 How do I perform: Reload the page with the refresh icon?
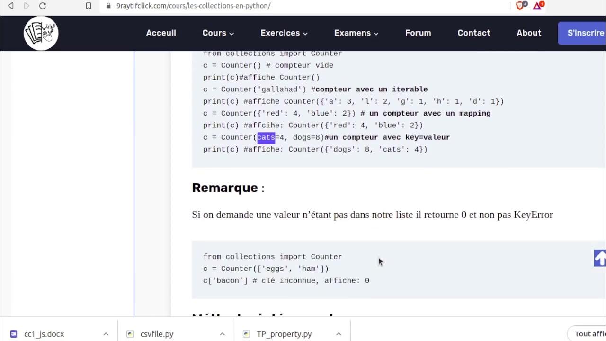point(43,6)
